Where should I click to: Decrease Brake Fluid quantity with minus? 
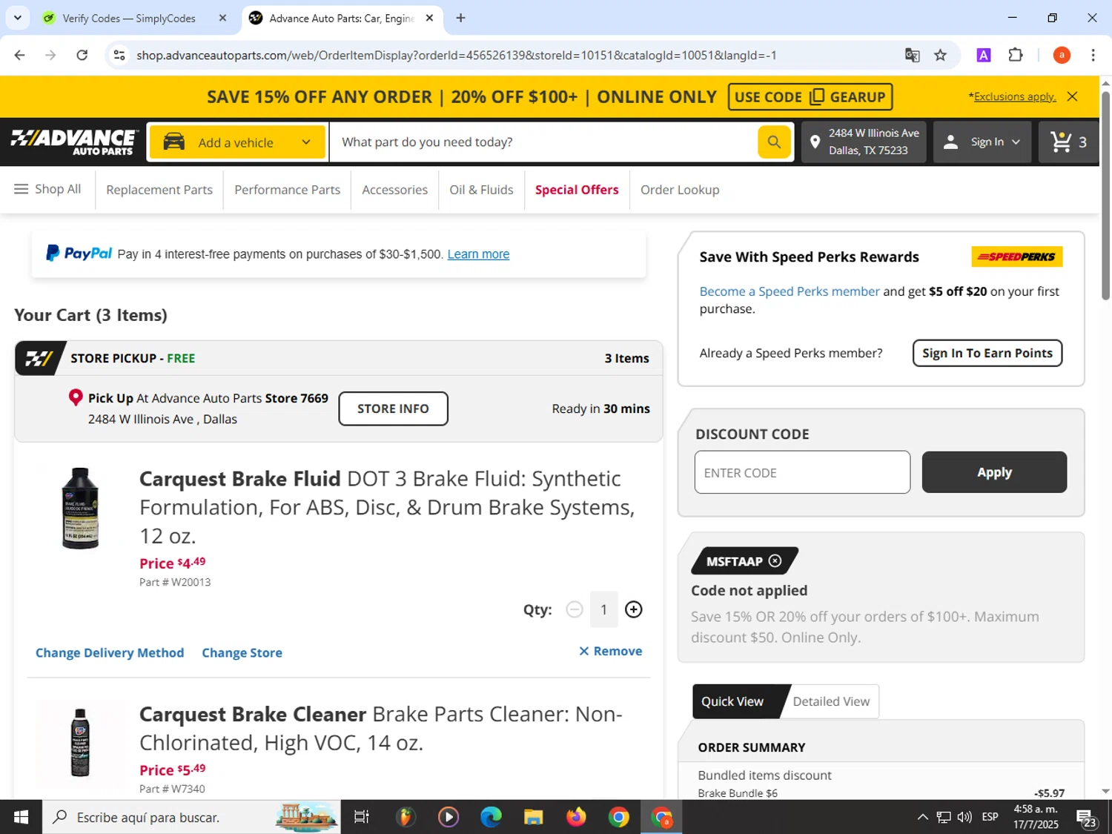(x=575, y=609)
